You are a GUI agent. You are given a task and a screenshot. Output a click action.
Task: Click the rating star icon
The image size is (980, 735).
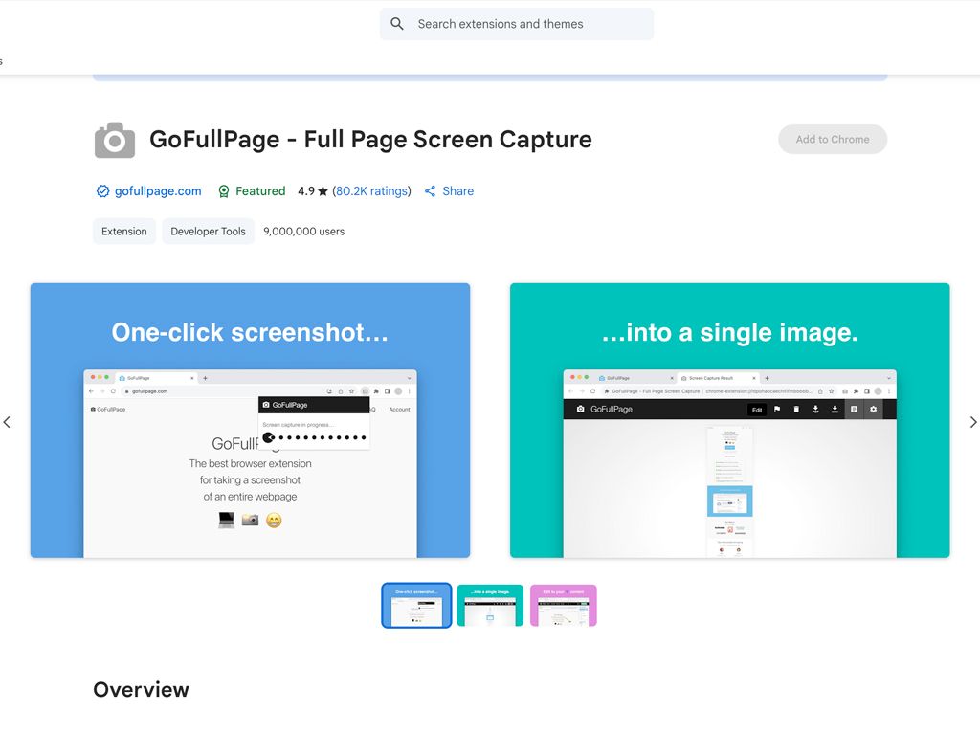tap(323, 191)
